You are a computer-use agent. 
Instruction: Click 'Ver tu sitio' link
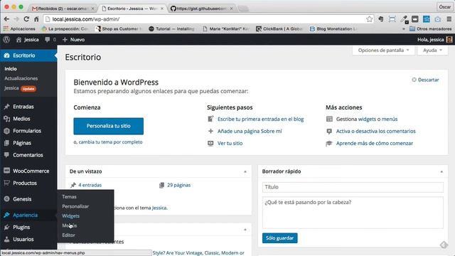pyautogui.click(x=230, y=144)
